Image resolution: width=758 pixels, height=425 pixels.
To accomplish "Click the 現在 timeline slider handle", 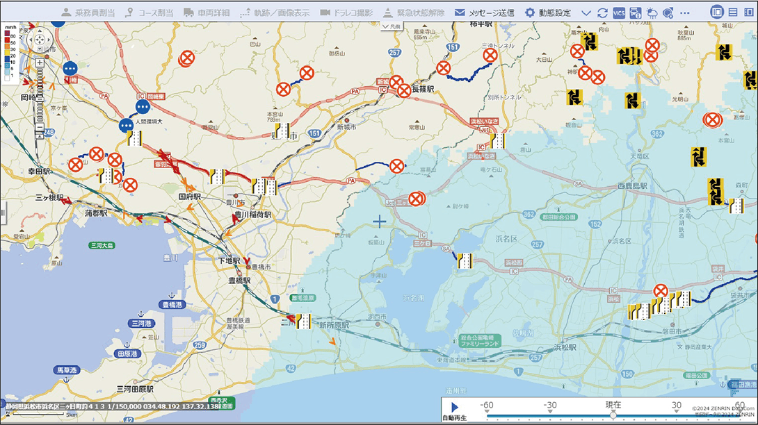I will click(x=613, y=415).
